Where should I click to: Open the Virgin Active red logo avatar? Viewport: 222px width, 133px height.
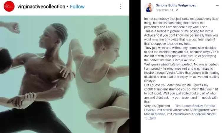pos(9,6)
